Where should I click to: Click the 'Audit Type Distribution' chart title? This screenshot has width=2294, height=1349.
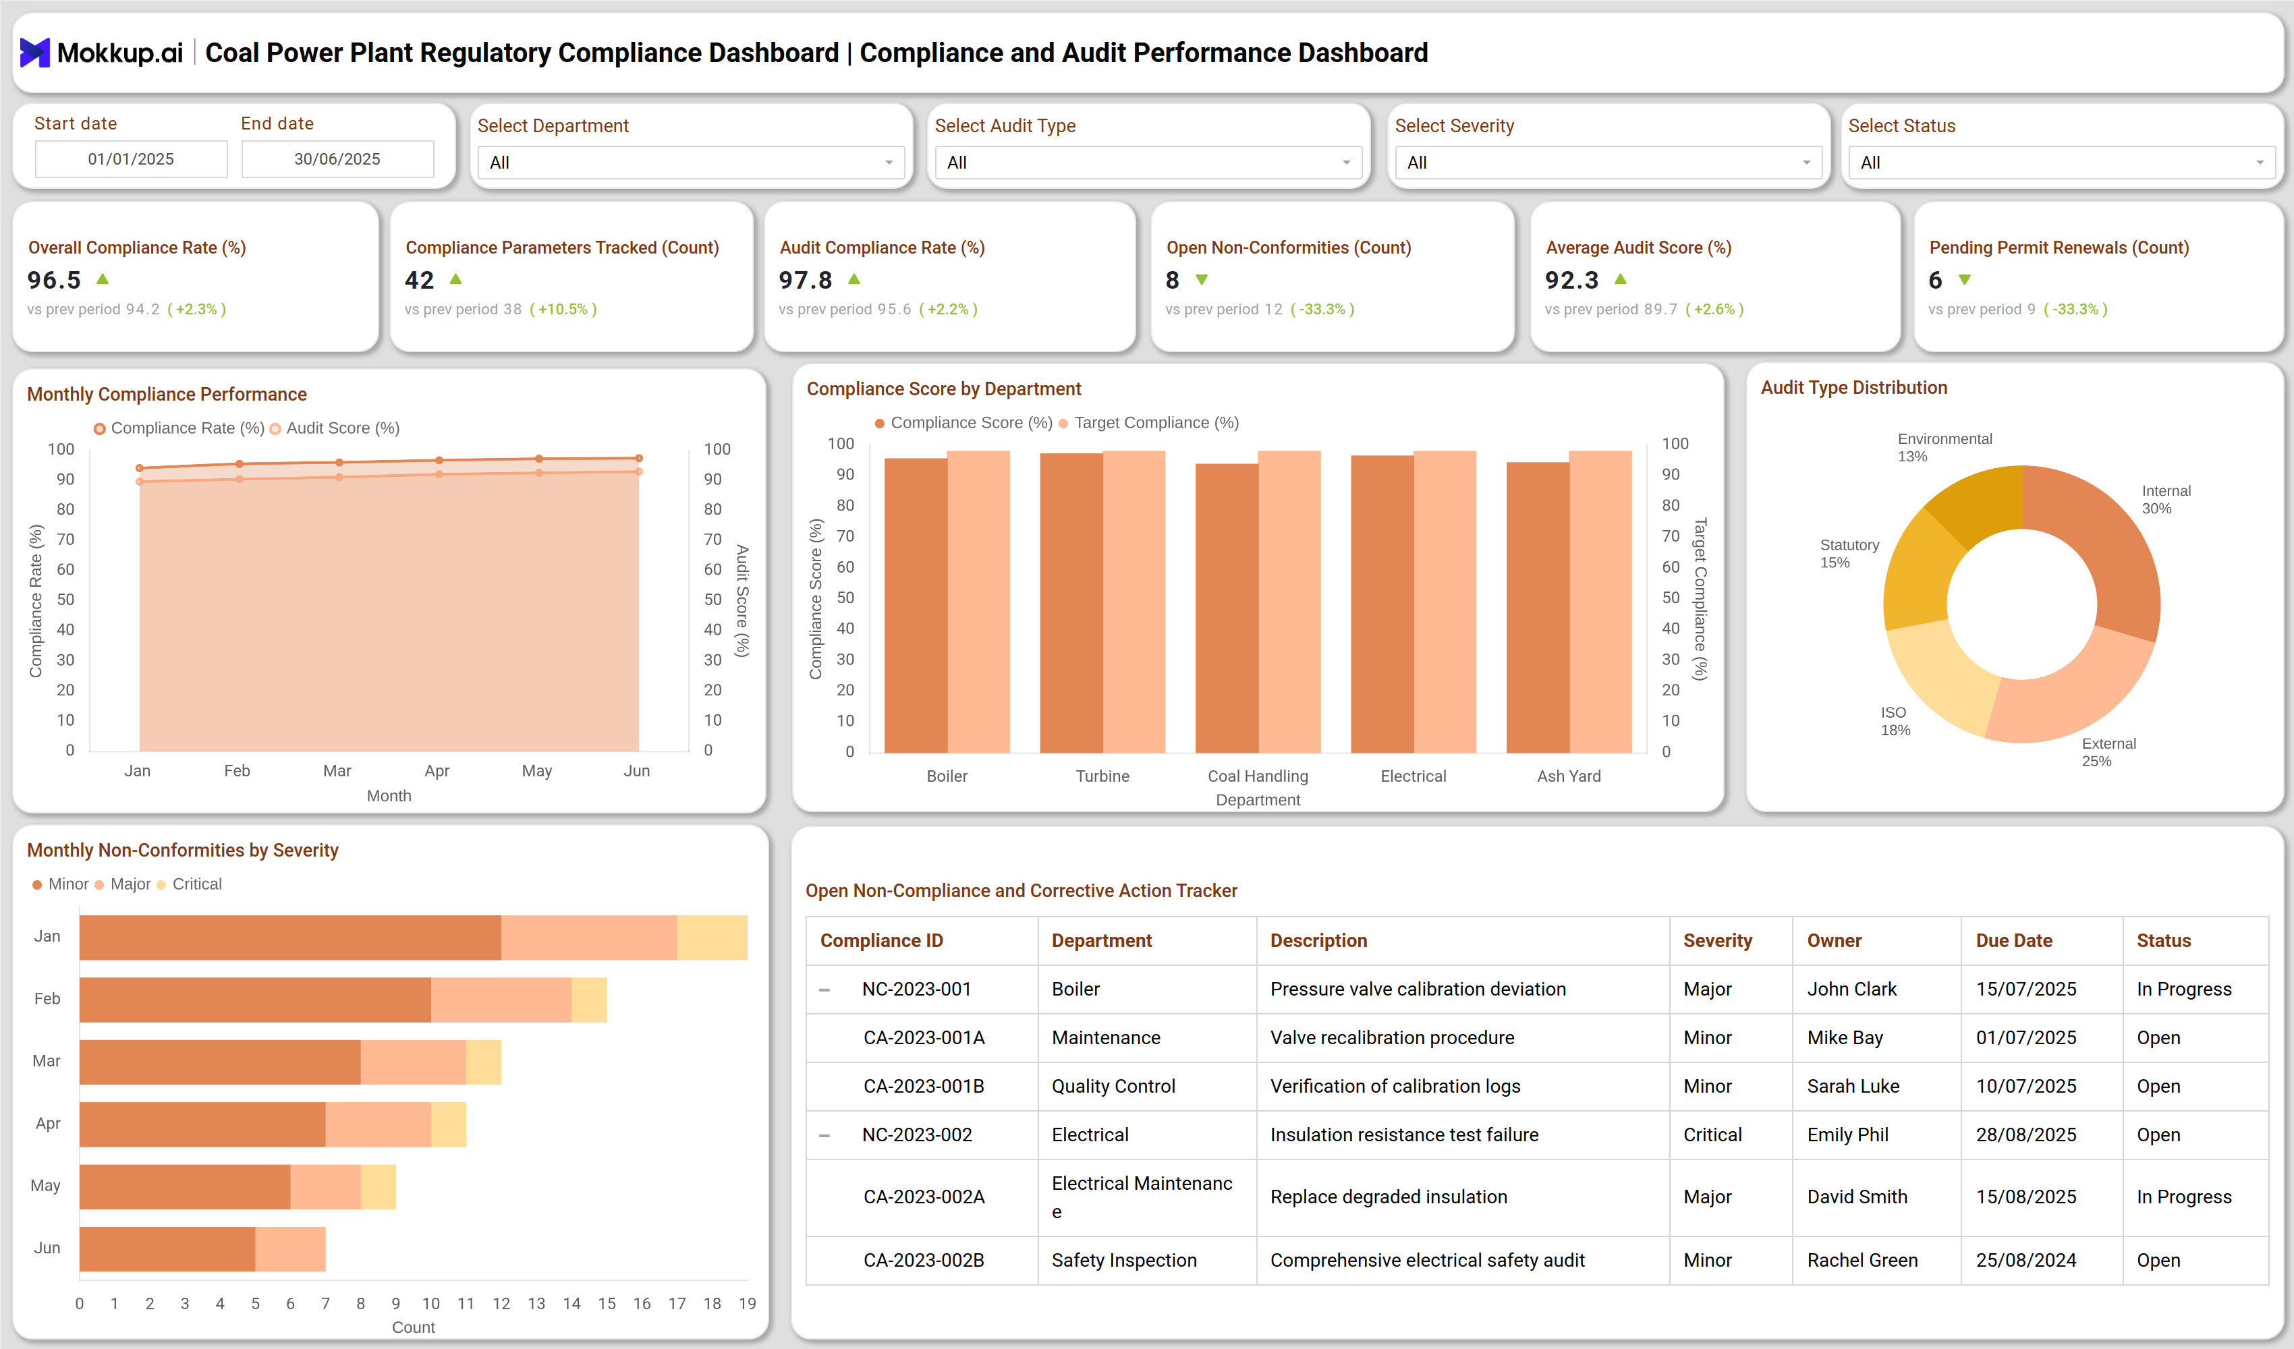tap(1853, 388)
